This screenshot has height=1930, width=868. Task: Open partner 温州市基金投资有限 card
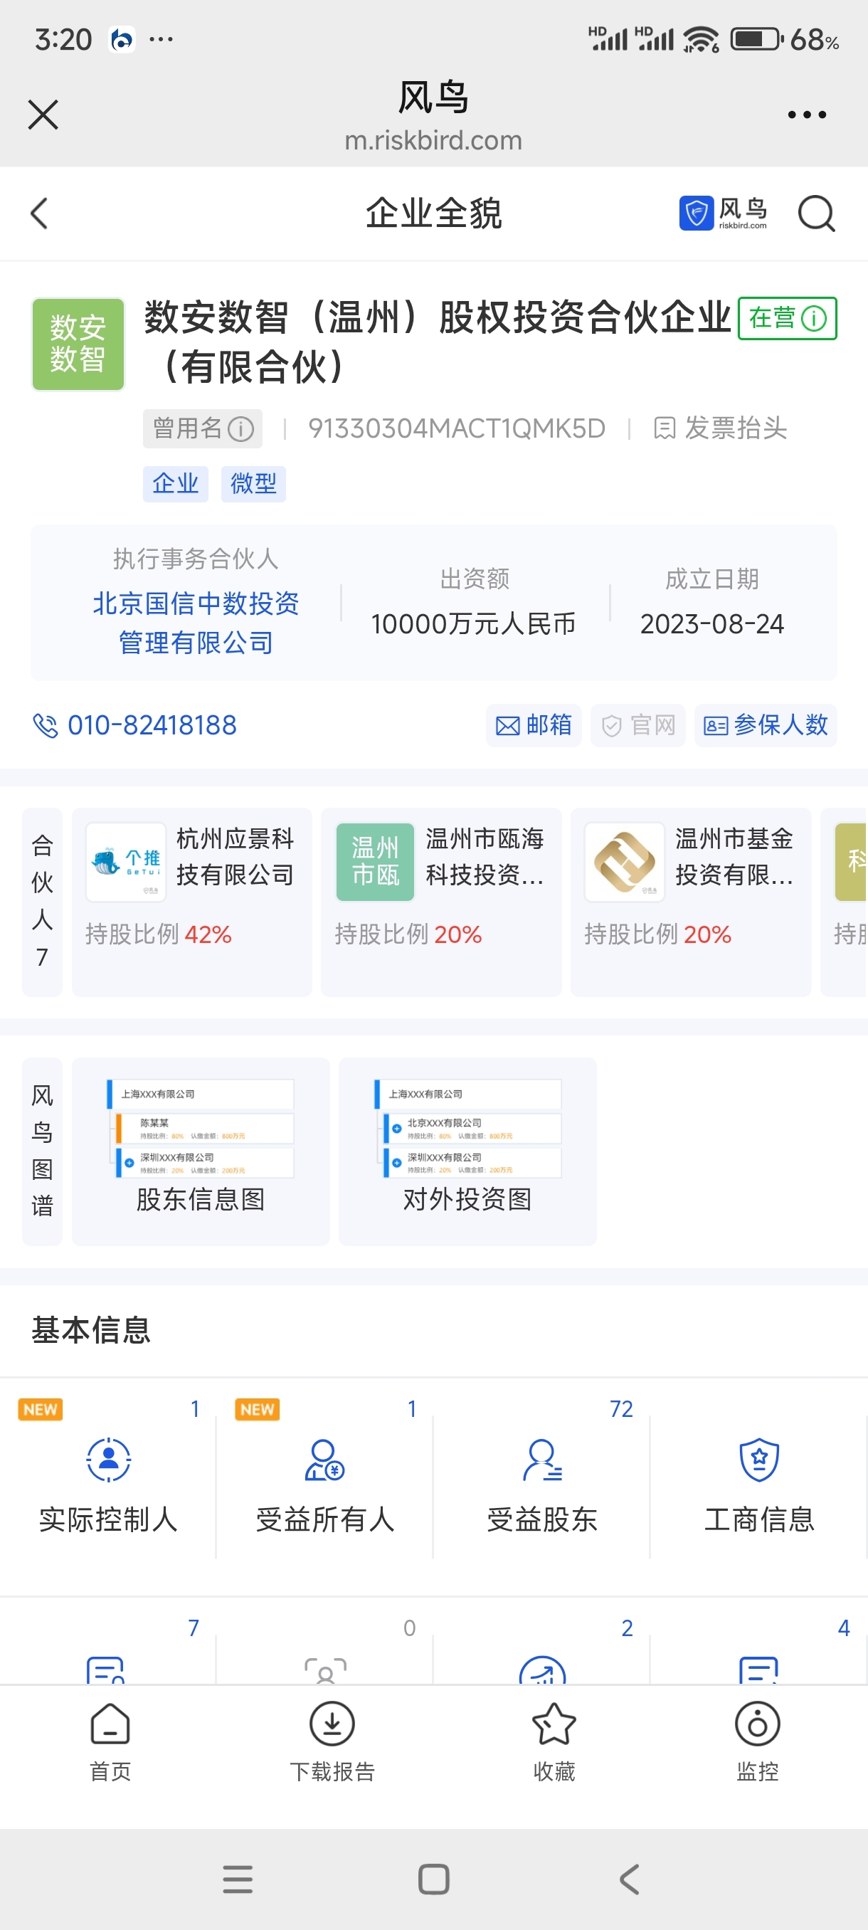click(691, 902)
